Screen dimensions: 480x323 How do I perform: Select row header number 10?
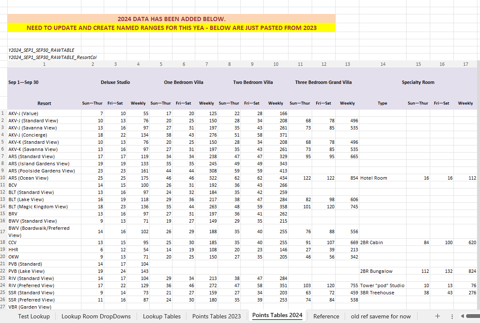[x=3, y=178]
